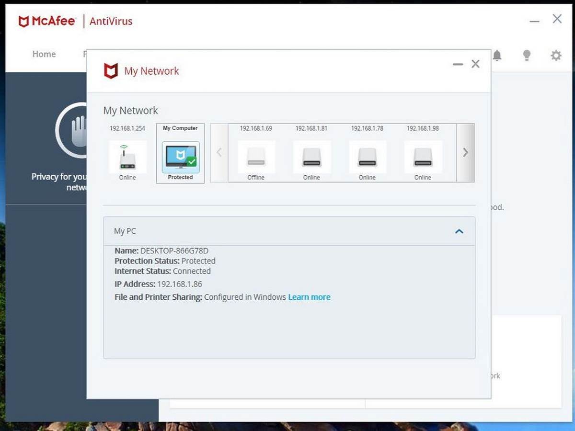
Task: Click the Internet Status: Connected text
Action: (x=162, y=271)
